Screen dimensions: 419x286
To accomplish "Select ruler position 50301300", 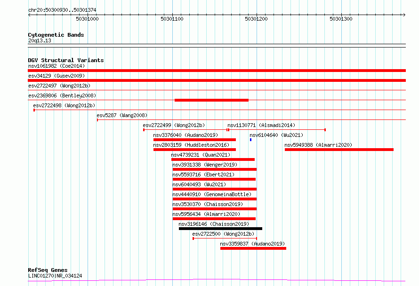I will click(341, 19).
